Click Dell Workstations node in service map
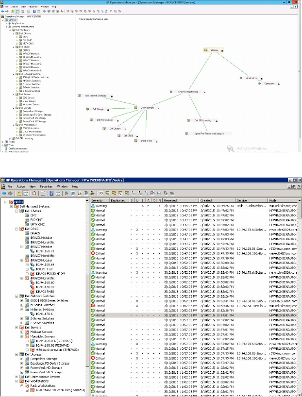The height and width of the screenshot is (397, 302). (104, 120)
